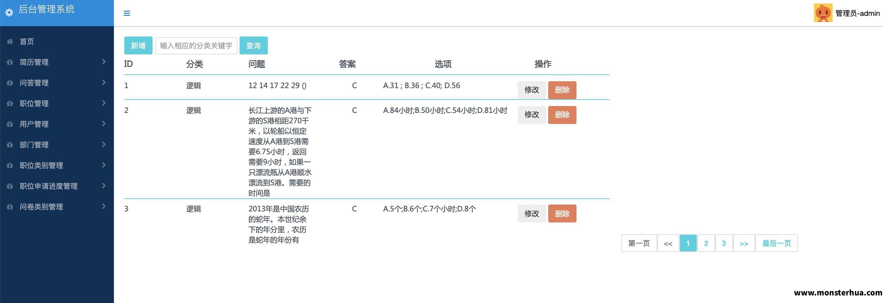Expand the 职位管理 submenu chevron

tap(104, 103)
